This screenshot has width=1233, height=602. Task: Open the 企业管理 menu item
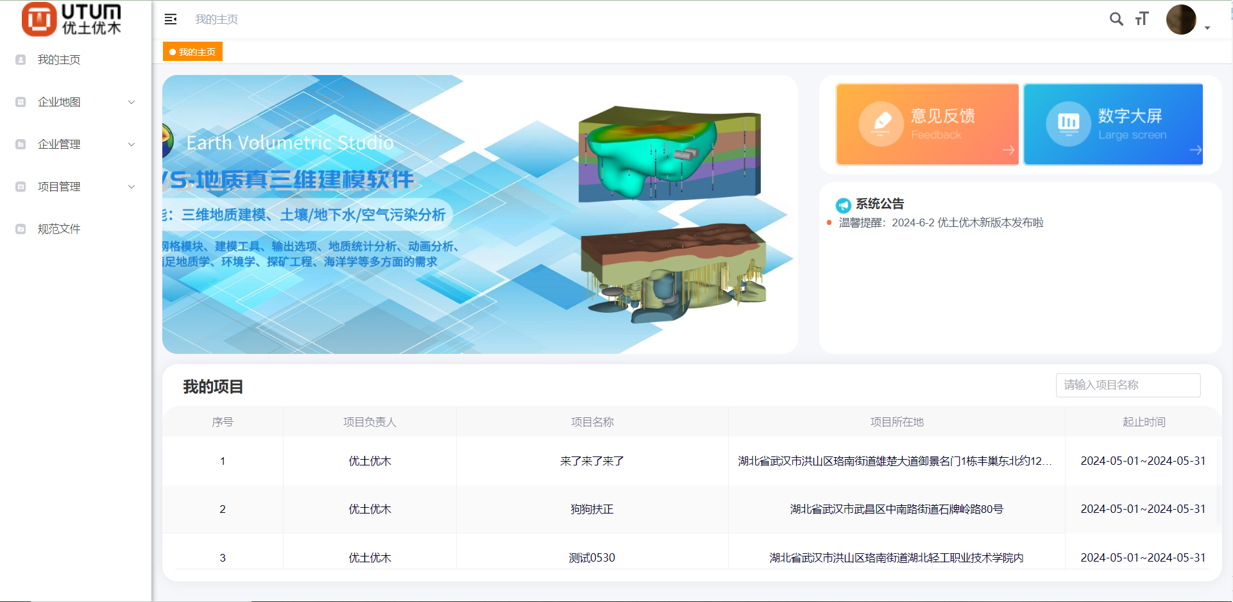[x=76, y=144]
